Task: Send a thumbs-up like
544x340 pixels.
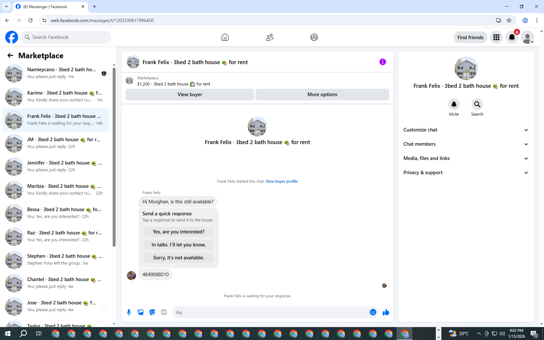Action: click(386, 312)
